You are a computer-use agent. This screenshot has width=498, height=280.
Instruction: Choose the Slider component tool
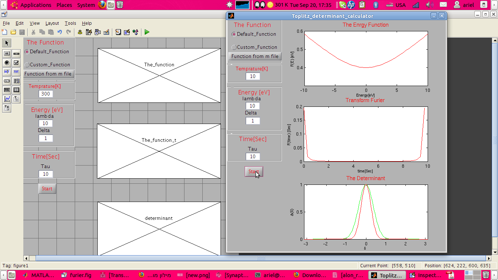coord(16,53)
